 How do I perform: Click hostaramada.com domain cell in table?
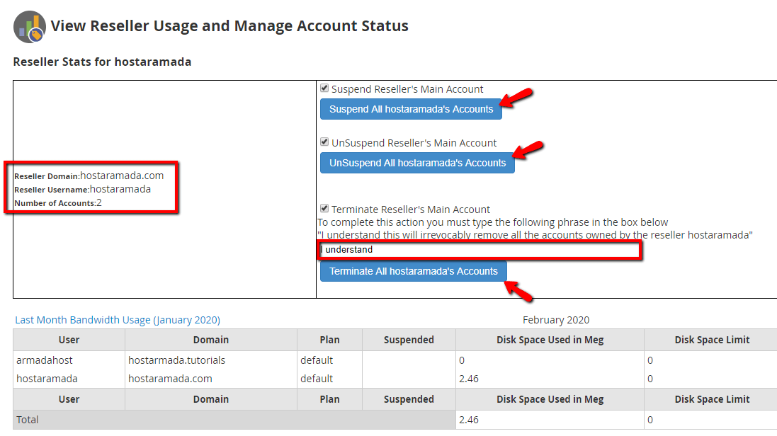click(211, 379)
